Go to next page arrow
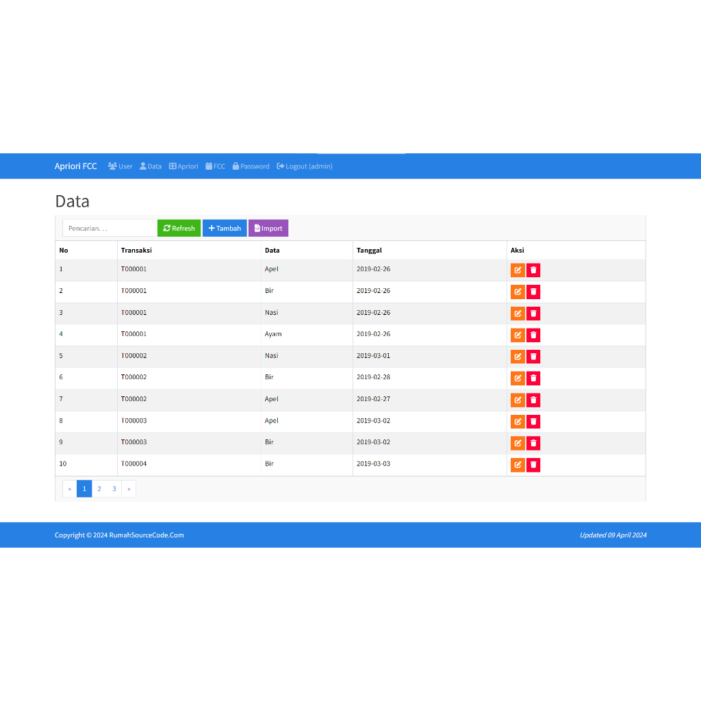Viewport: 701px width, 701px height. (129, 489)
